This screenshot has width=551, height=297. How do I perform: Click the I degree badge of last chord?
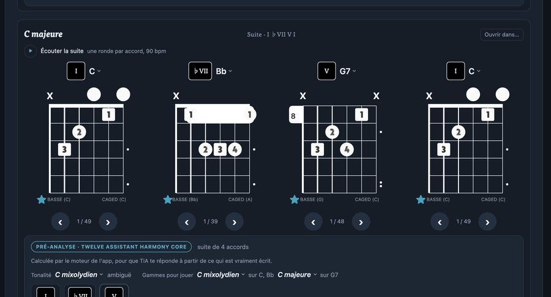[x=455, y=71]
